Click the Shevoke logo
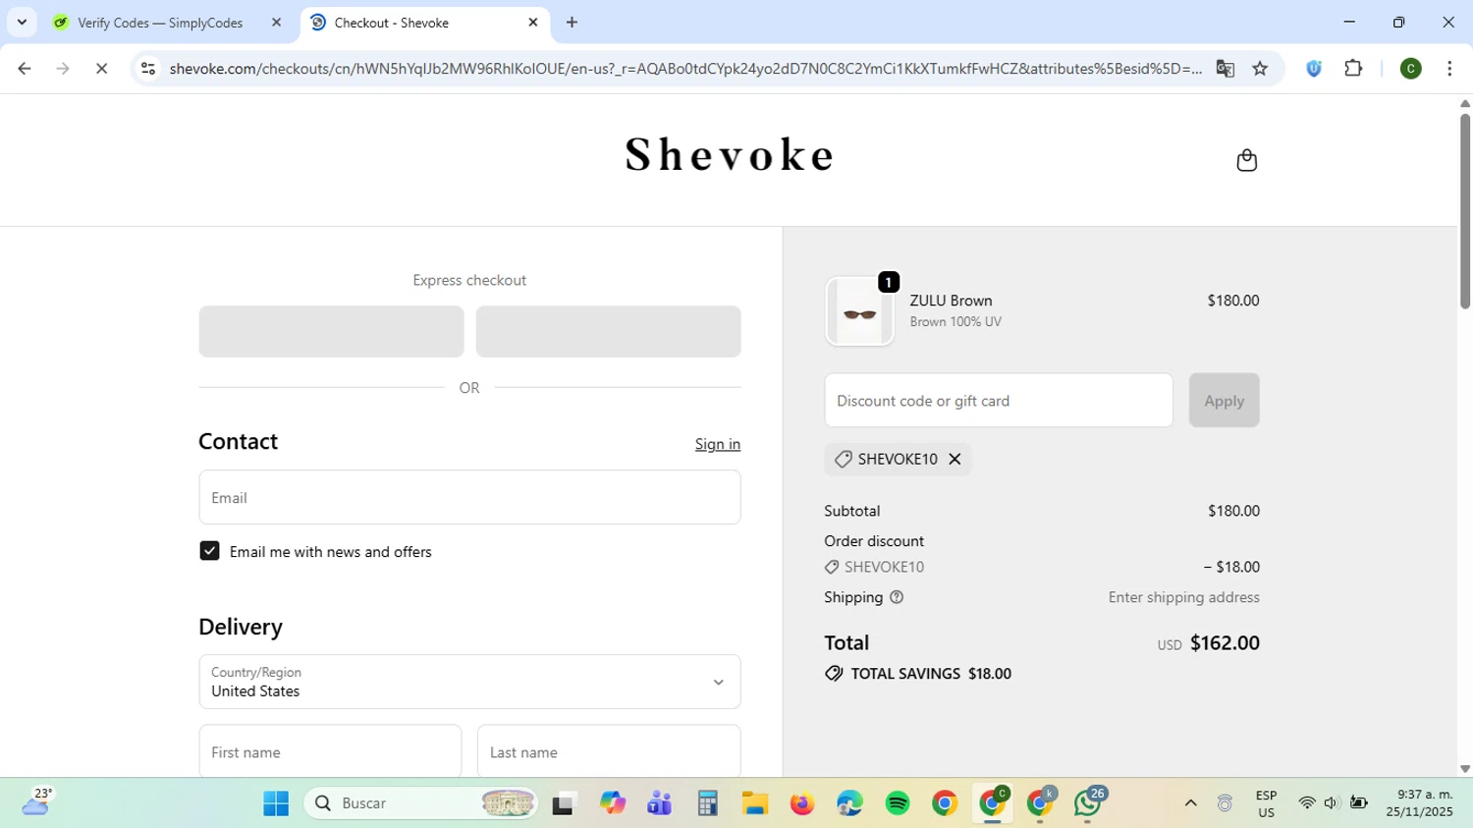The image size is (1473, 828). (x=730, y=154)
